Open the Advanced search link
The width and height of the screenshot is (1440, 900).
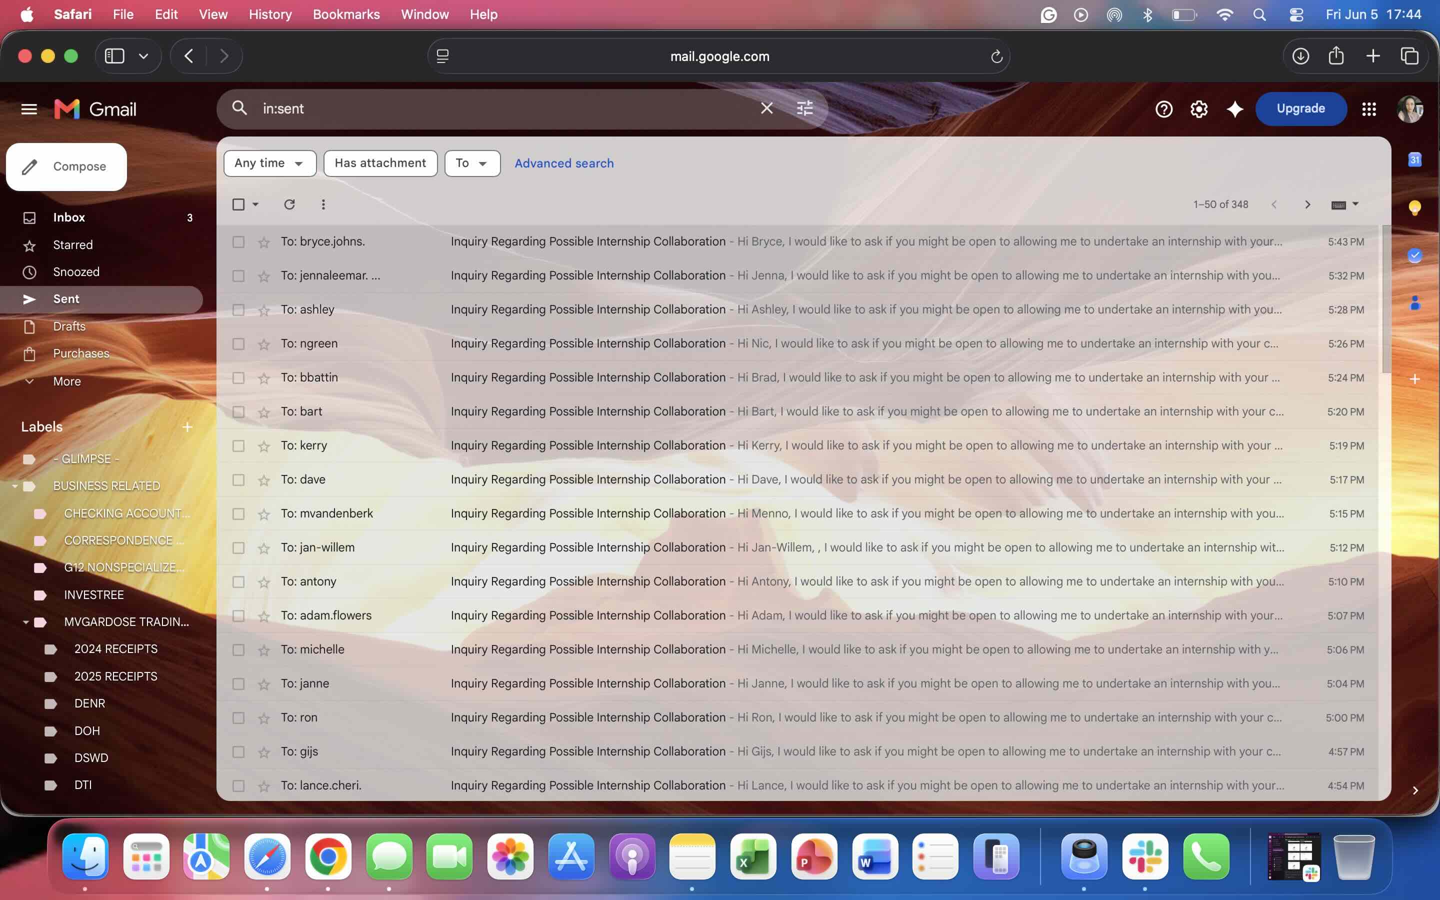click(563, 163)
